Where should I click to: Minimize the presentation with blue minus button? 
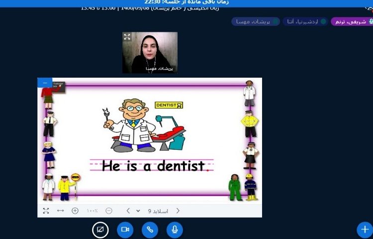[x=45, y=83]
